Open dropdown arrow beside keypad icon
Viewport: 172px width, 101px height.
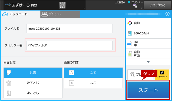tap(84, 8)
